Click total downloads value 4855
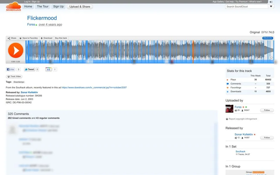280x175 pixels. coord(268,91)
